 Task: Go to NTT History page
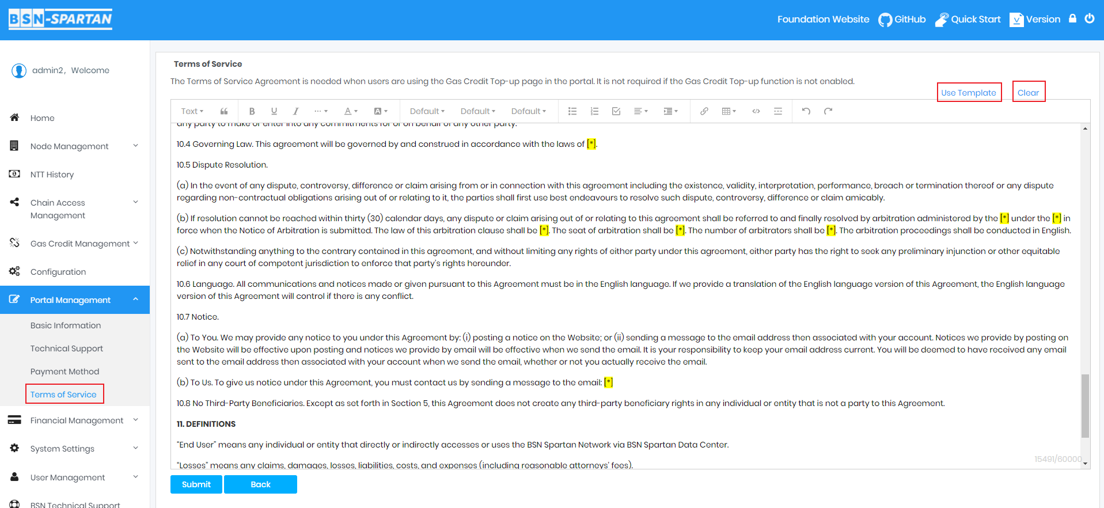click(52, 175)
